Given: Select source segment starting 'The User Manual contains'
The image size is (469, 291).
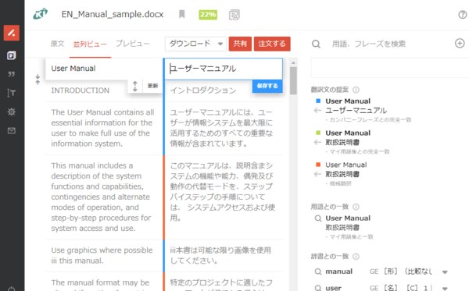Looking at the screenshot, I should coord(102,128).
